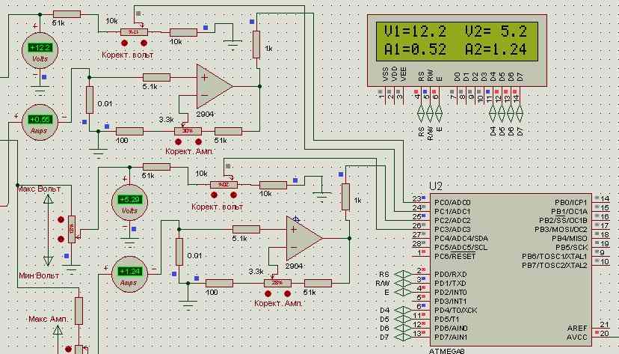Click the voltmeter reading +12.2 Volts

[x=39, y=50]
